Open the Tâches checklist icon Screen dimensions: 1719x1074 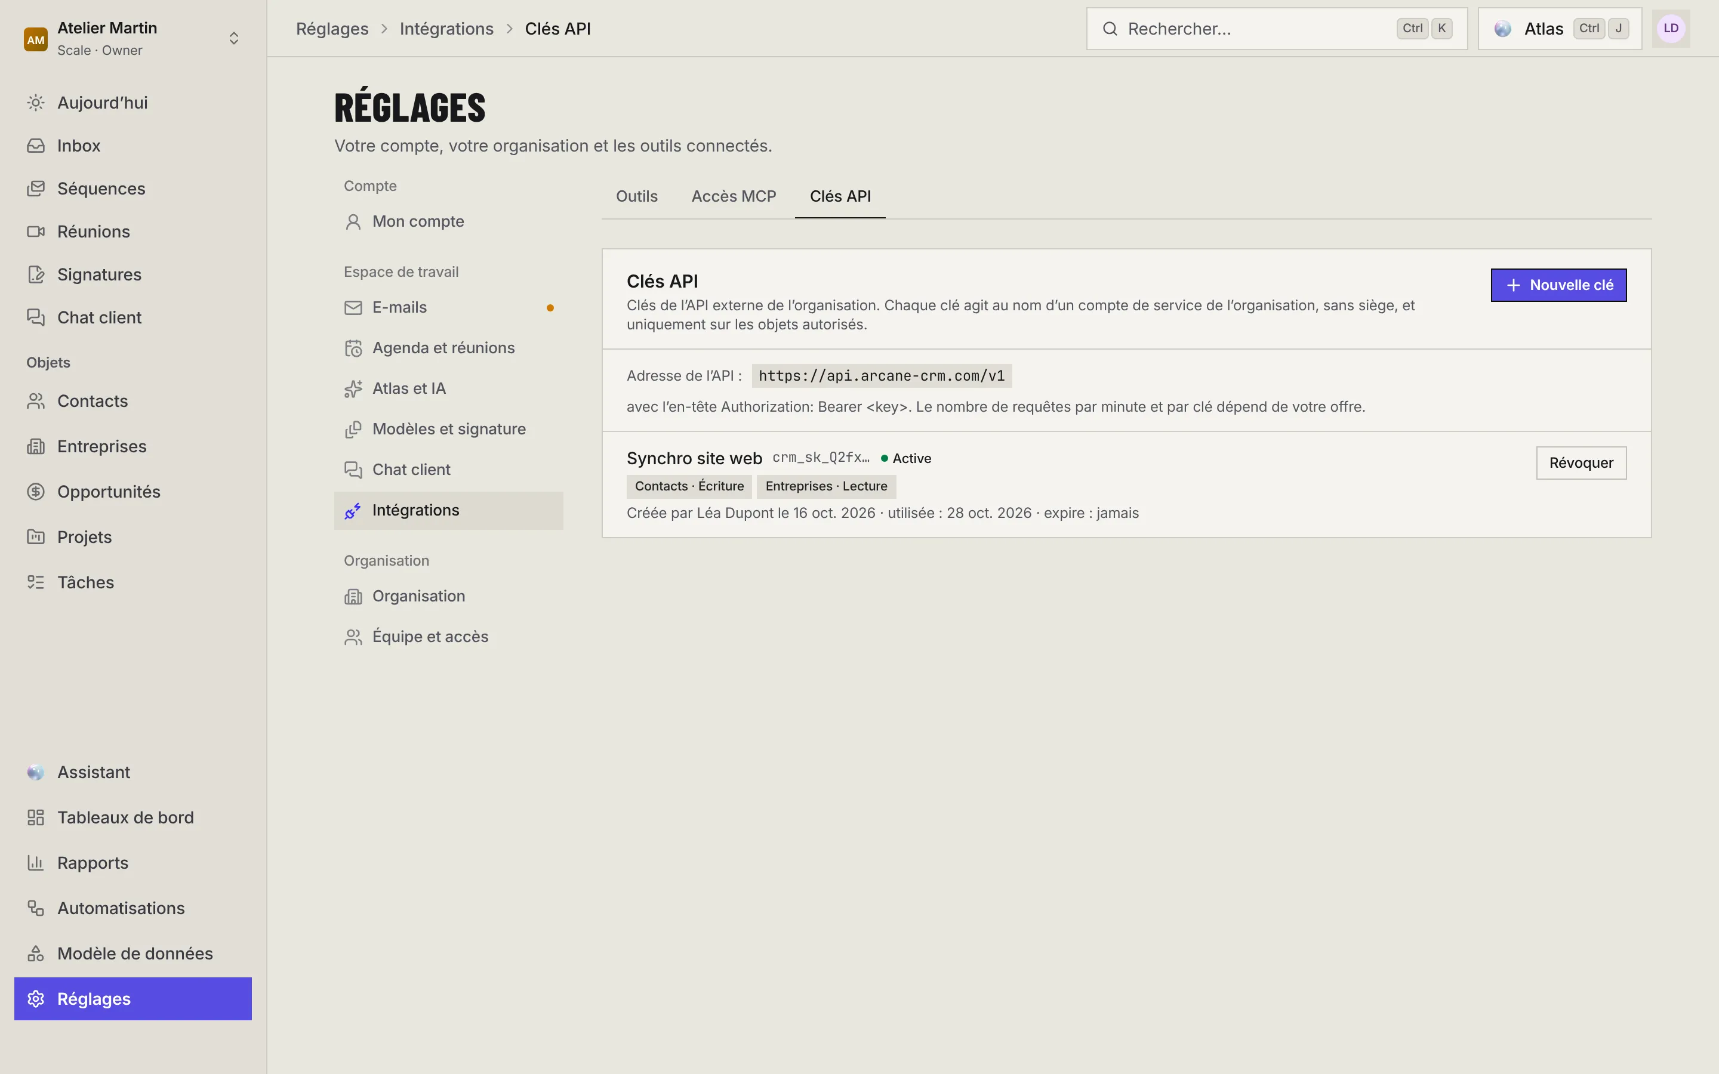[36, 582]
